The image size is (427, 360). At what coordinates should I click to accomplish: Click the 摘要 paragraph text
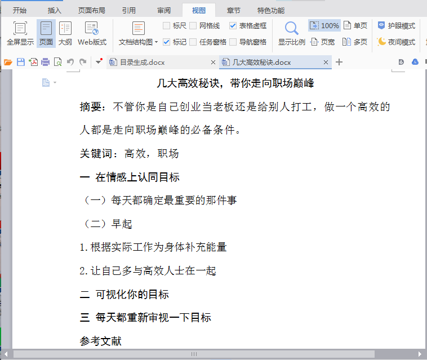click(x=235, y=118)
